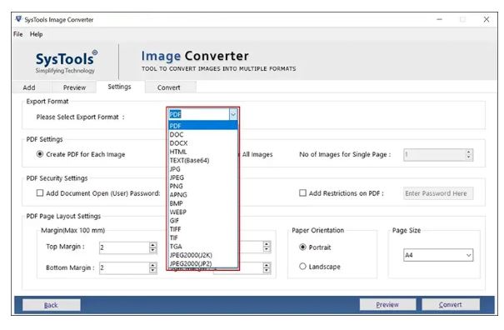Collapse the Export Format dropdown arrow

click(233, 114)
